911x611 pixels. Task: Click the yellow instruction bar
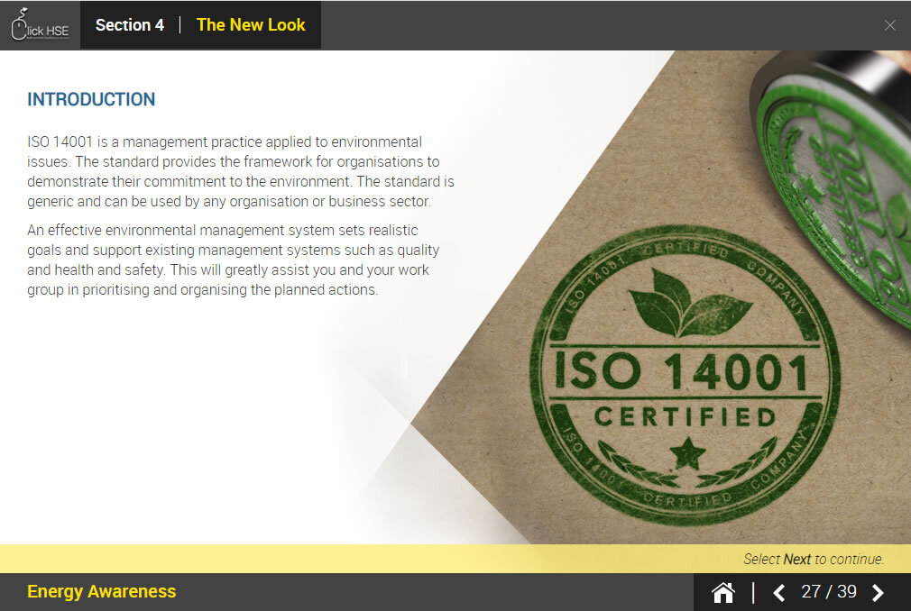point(455,559)
